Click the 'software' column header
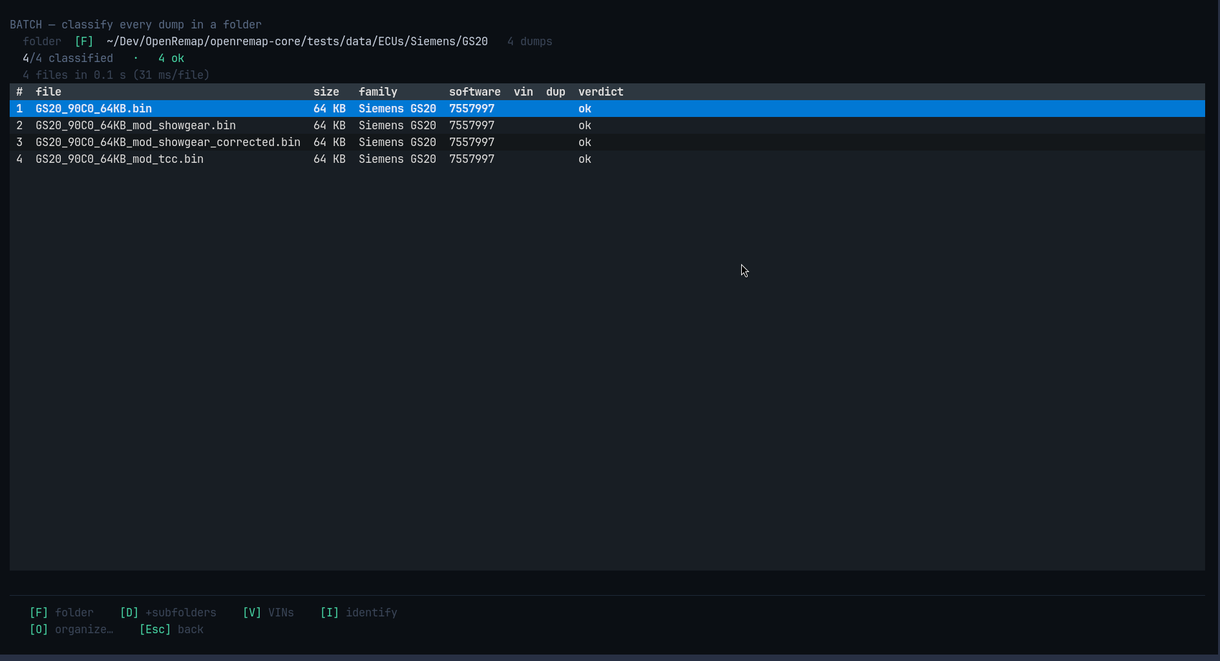The height and width of the screenshot is (661, 1220). 475,92
